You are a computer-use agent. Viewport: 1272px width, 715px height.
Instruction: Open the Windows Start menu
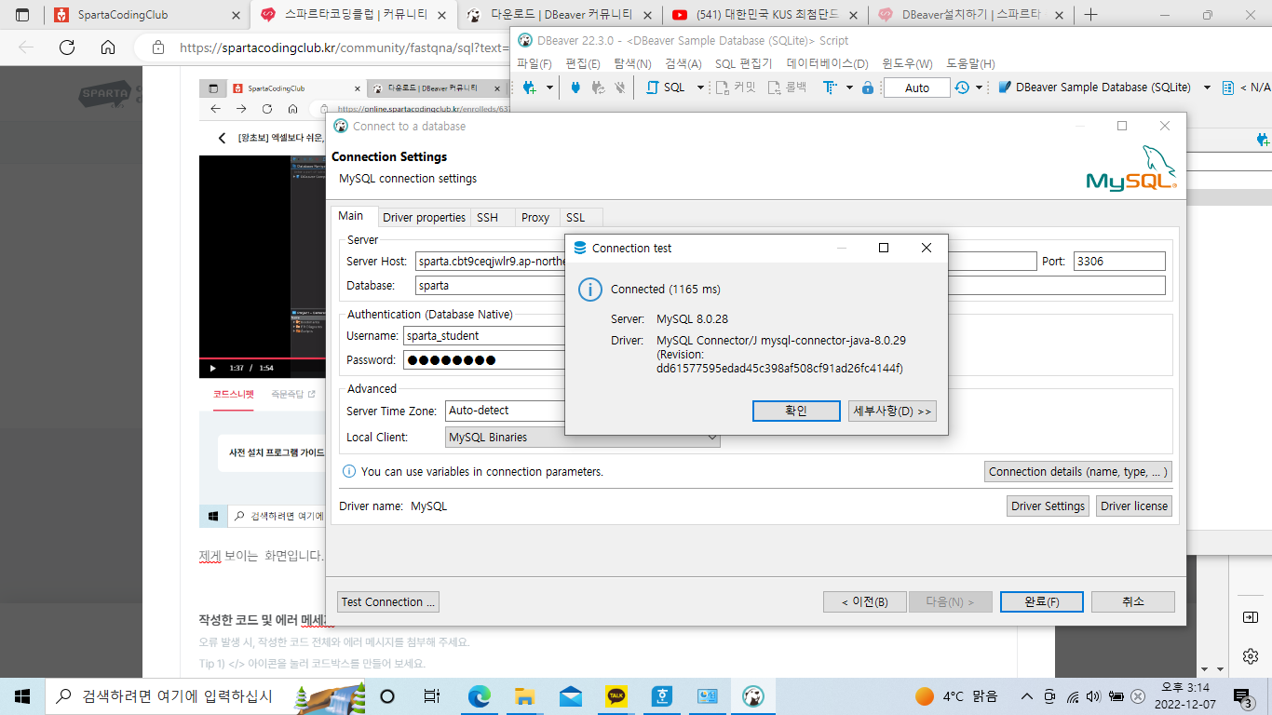coord(22,696)
